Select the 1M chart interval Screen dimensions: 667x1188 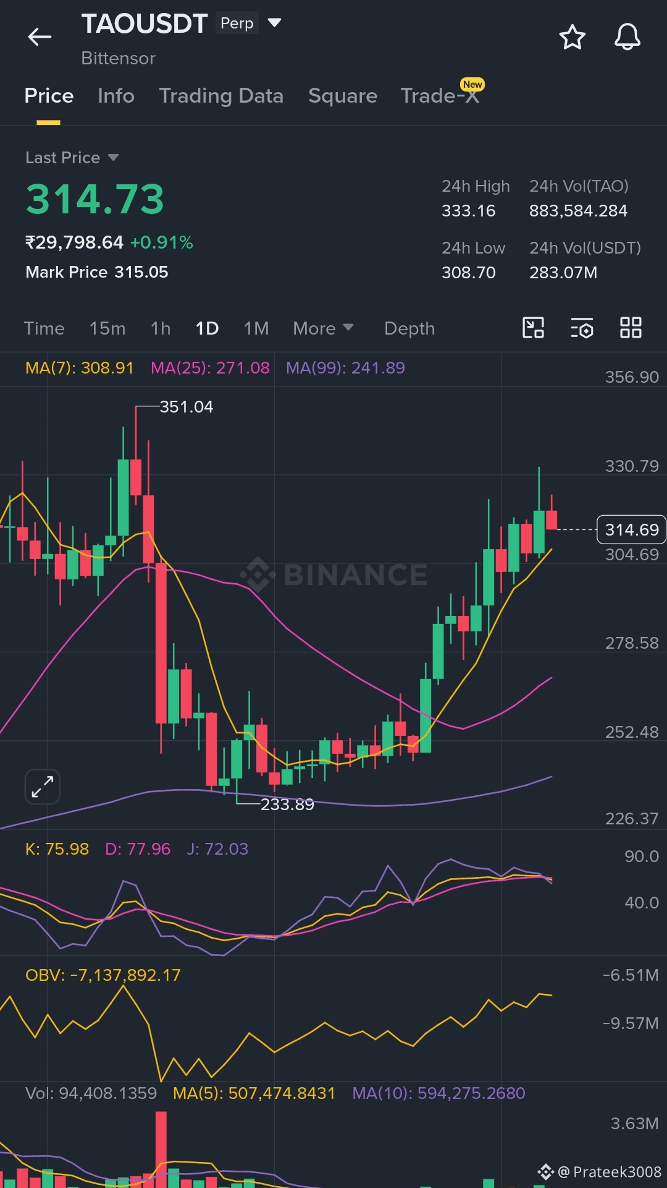(x=256, y=328)
